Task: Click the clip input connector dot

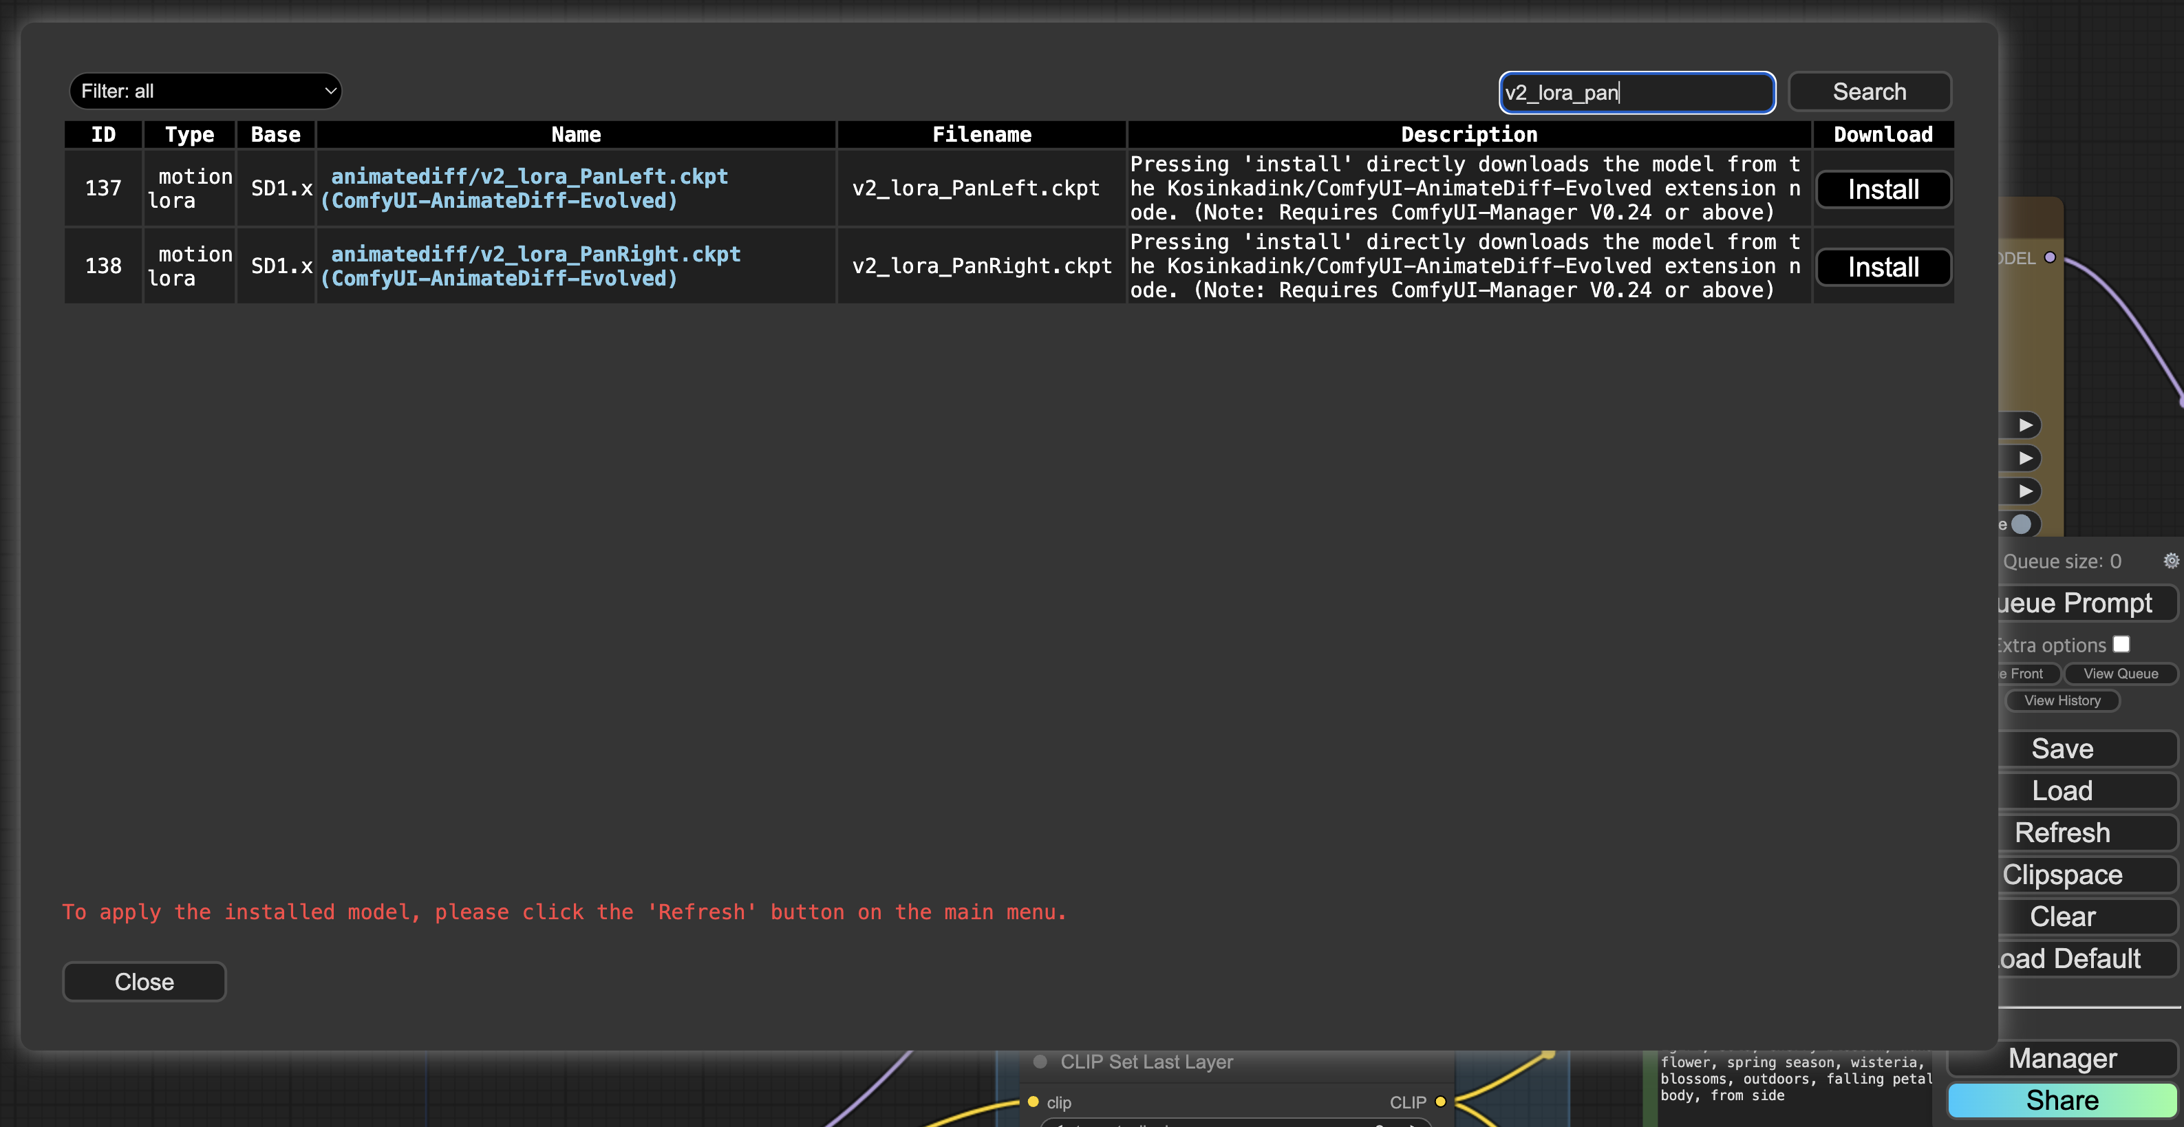Action: click(1034, 1102)
